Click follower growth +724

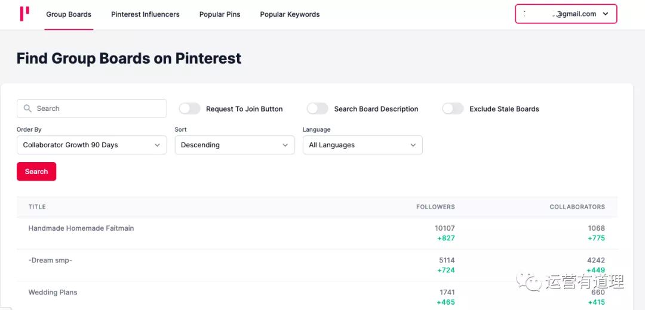point(446,270)
